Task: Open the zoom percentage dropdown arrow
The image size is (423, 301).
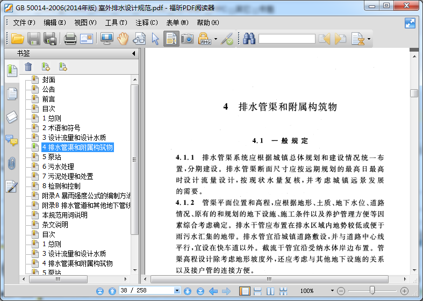Action: click(x=332, y=291)
